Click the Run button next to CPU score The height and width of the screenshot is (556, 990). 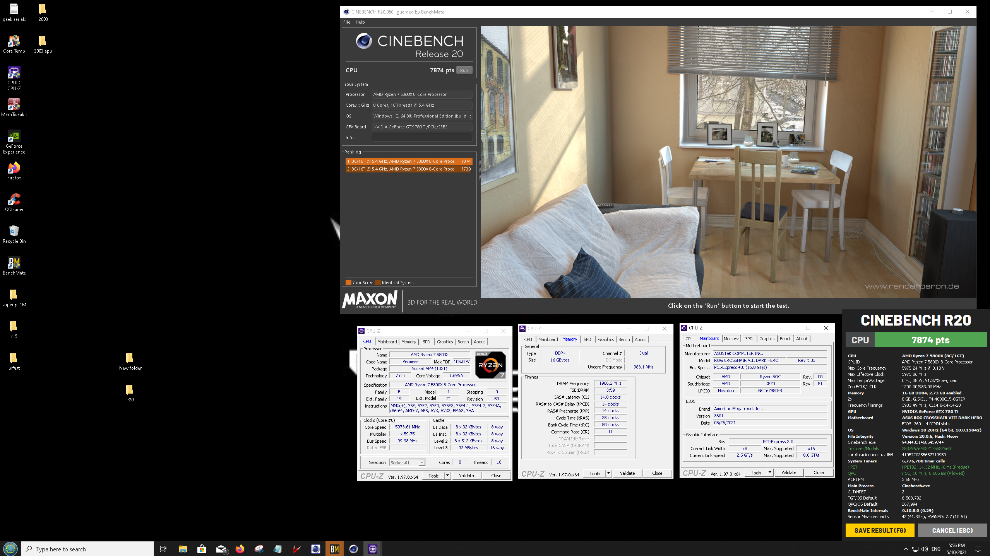pyautogui.click(x=464, y=70)
